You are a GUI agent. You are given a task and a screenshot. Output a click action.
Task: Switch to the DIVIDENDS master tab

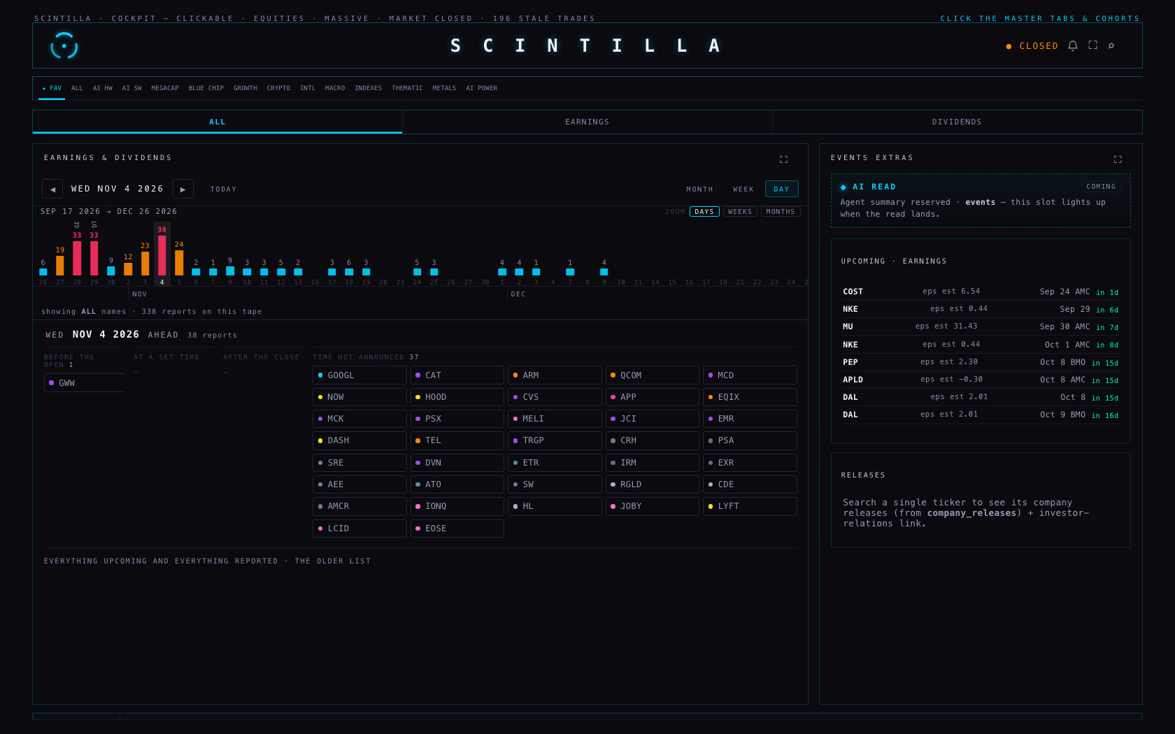[x=957, y=122]
